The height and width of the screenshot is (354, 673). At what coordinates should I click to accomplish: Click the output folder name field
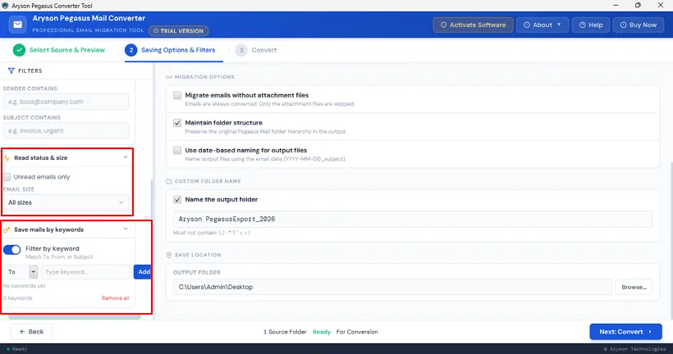(x=413, y=219)
